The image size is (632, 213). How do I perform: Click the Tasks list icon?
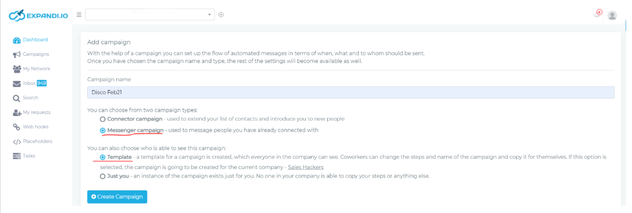[17, 156]
